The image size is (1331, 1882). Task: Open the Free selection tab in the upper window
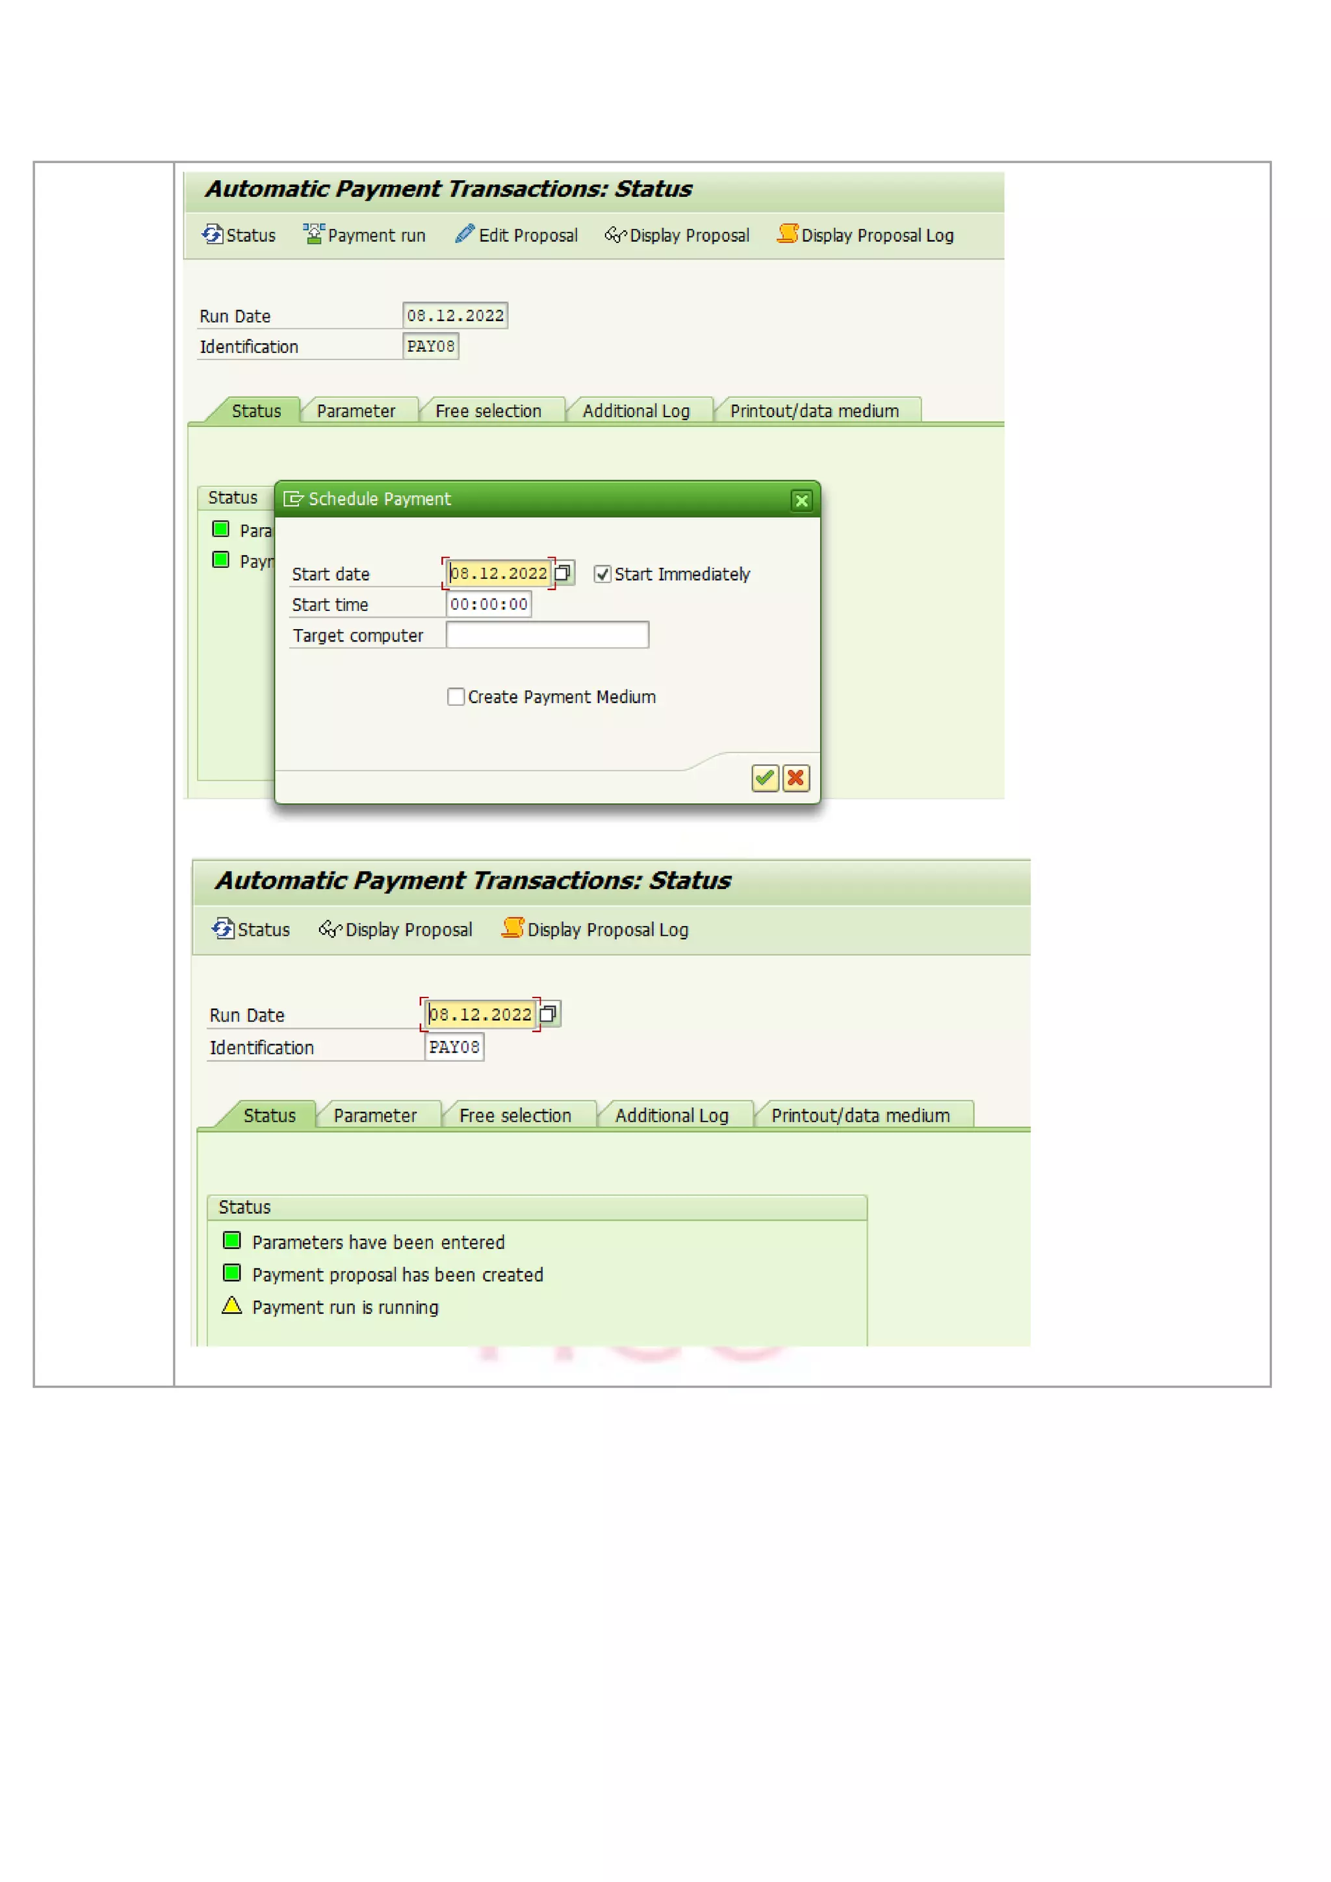pos(487,411)
